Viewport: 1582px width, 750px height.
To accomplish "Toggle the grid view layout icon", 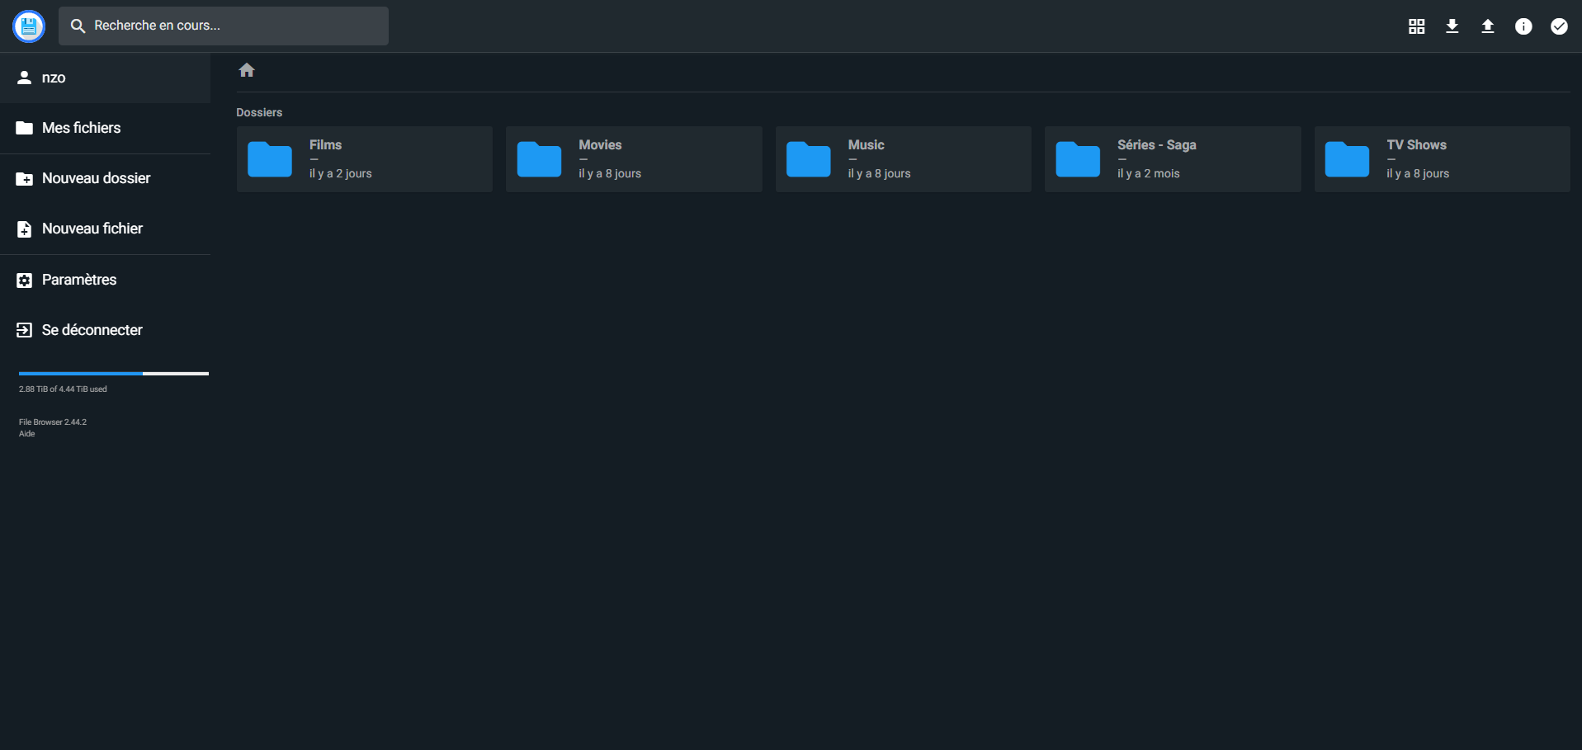I will 1416,26.
